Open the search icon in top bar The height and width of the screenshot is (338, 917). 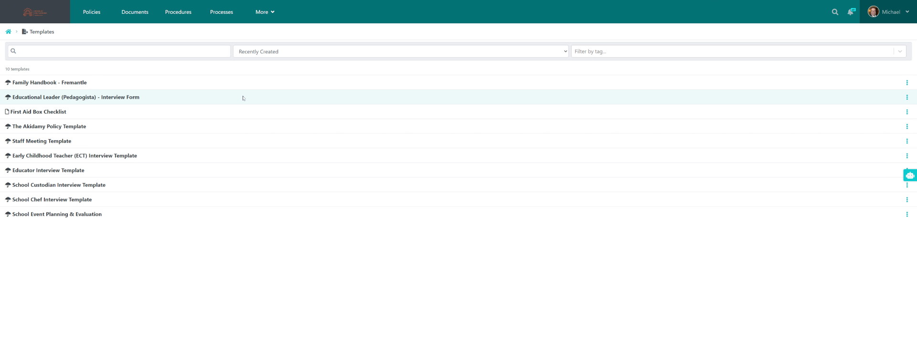pyautogui.click(x=835, y=12)
